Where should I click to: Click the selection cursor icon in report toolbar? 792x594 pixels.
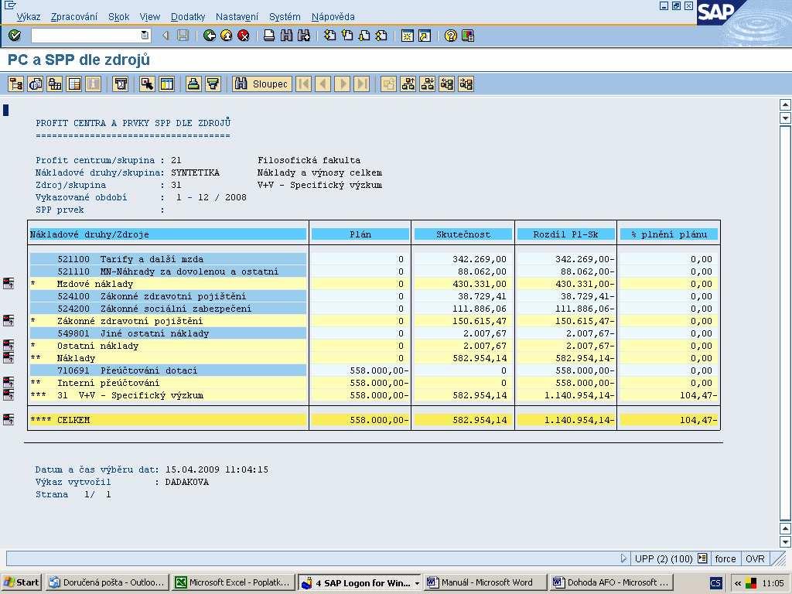(x=147, y=84)
